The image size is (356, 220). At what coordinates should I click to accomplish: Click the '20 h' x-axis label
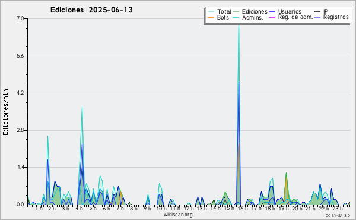pos(297,208)
